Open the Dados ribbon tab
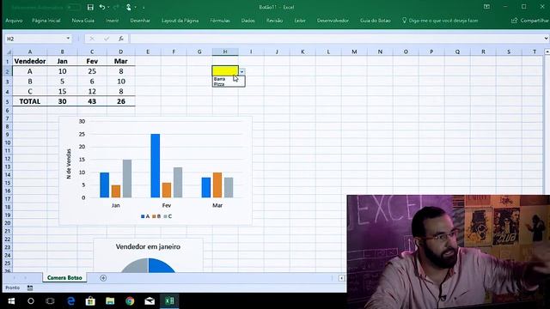550x309 pixels. coord(247,21)
